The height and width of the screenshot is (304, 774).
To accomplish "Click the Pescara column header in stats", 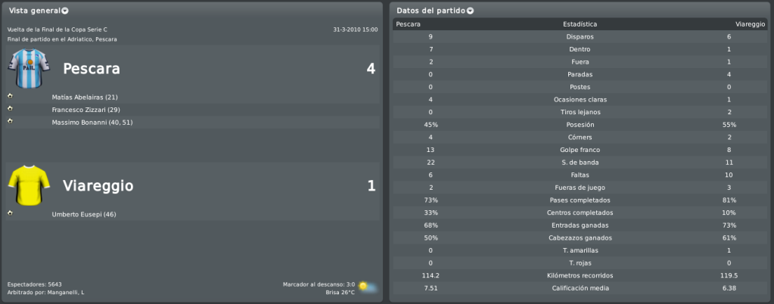I will click(409, 24).
